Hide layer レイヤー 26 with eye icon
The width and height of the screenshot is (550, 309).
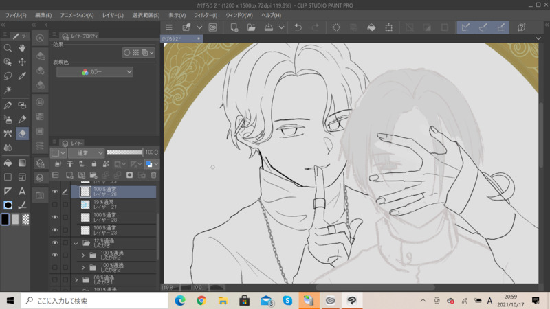(x=55, y=192)
